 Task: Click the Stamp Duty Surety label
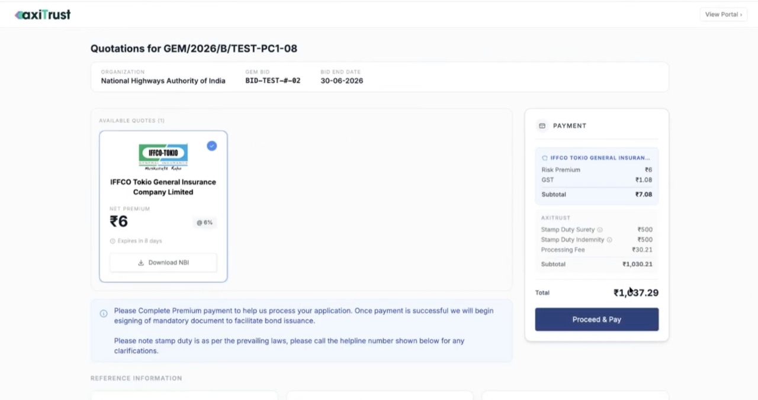(568, 230)
